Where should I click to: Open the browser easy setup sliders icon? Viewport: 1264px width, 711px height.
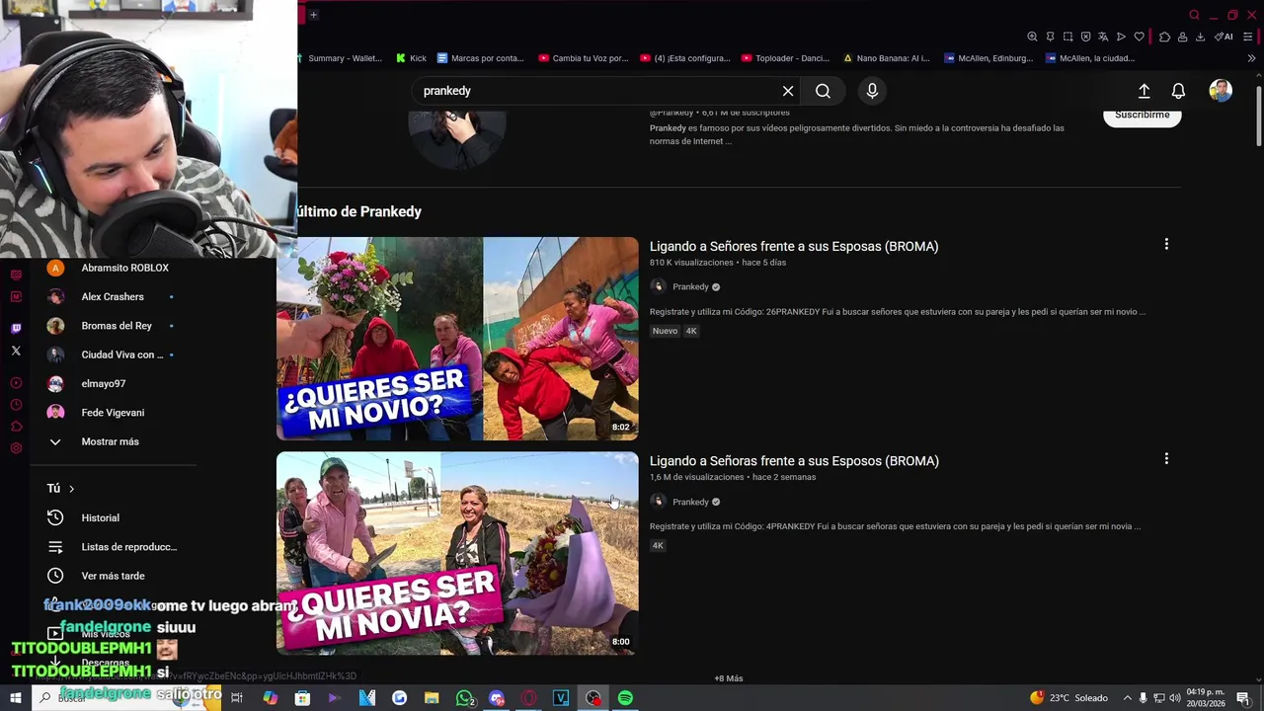point(1248,37)
